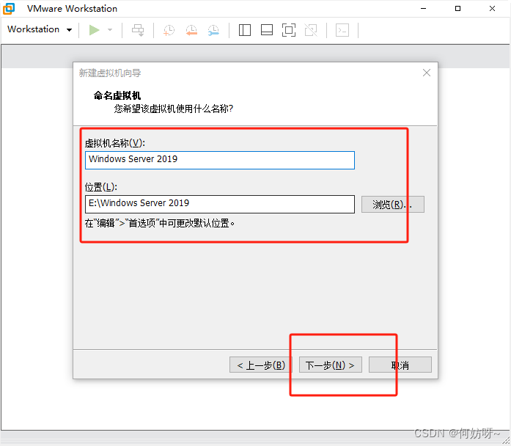Click the 命名虚拟机 heading text
This screenshot has height=446, width=511.
pos(117,95)
